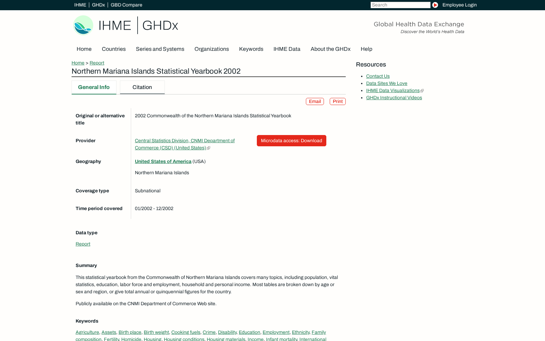
Task: Click the Disability keyword
Action: point(227,332)
